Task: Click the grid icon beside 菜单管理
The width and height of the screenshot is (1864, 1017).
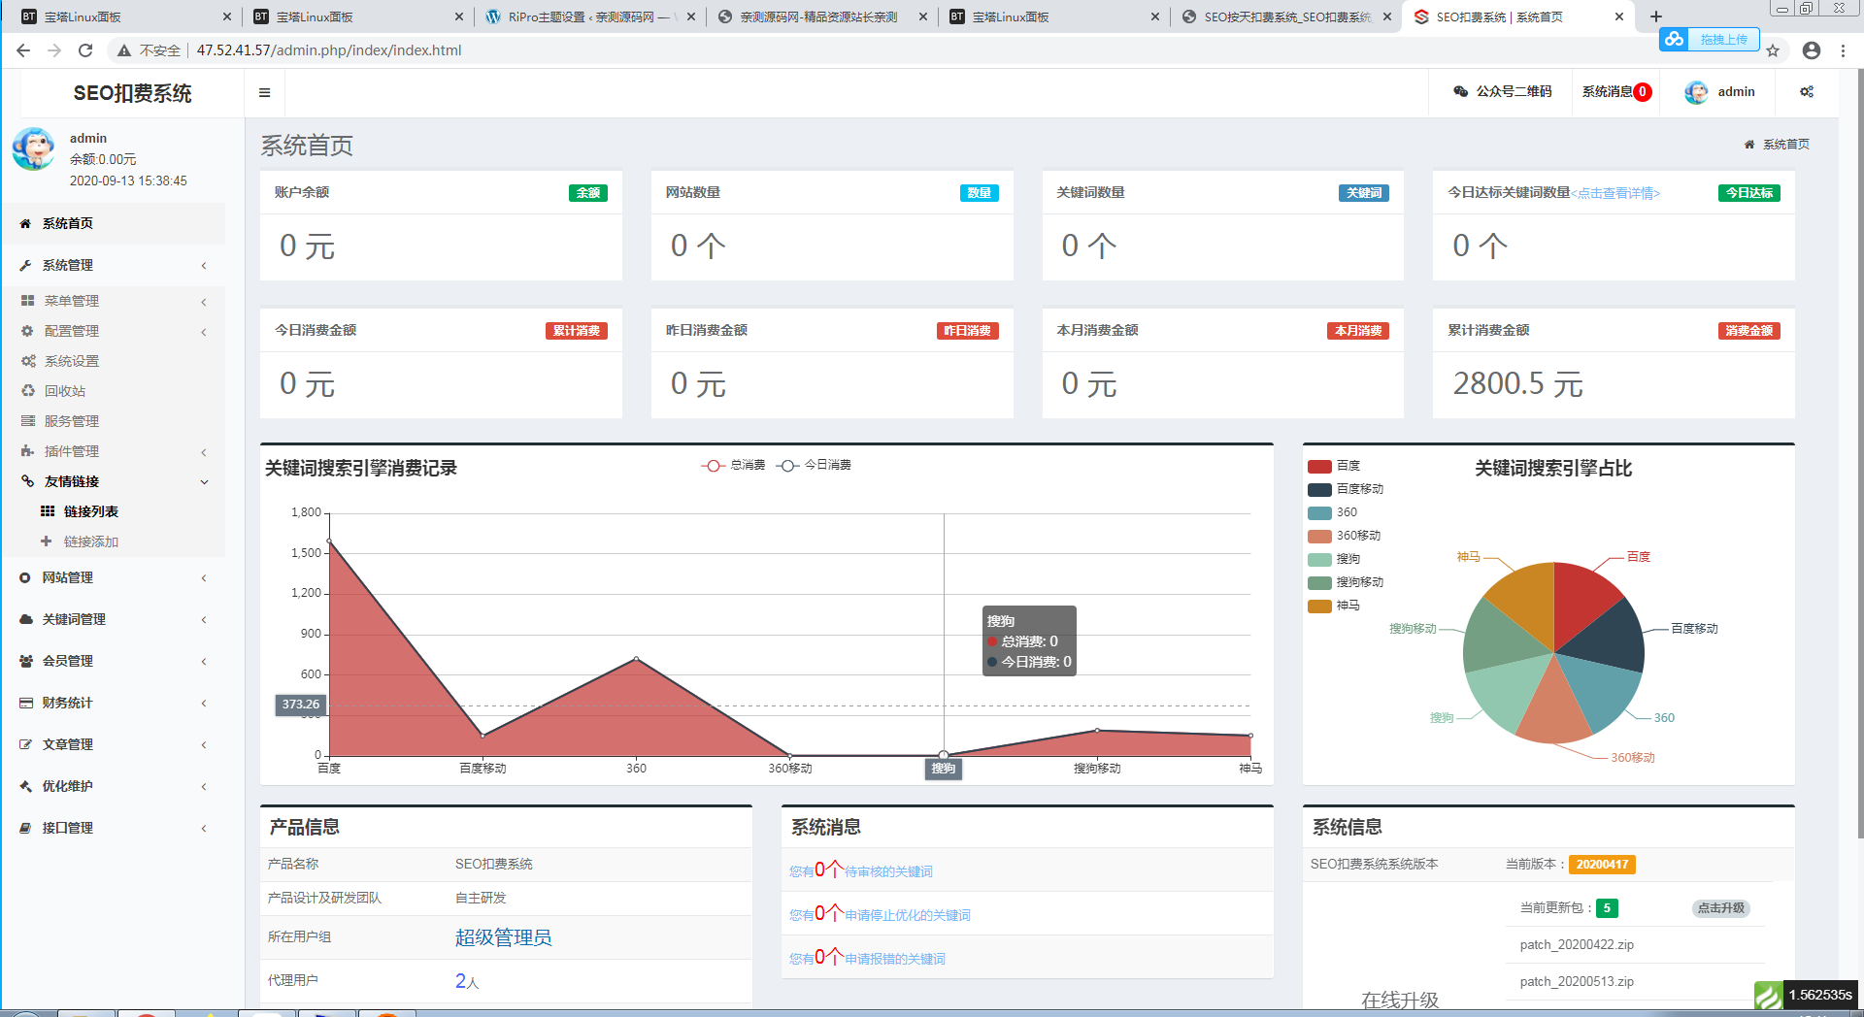Action: 28,301
